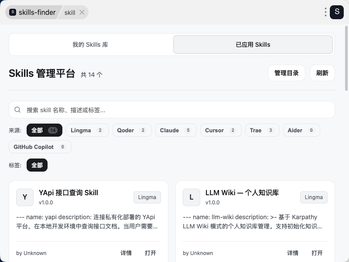
Task: Select the 全部 source filter
Action: [x=44, y=130]
